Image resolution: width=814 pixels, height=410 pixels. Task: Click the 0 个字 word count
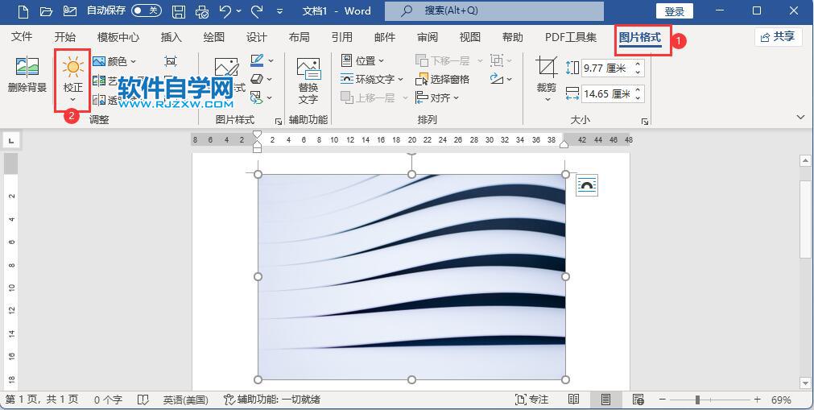tap(108, 400)
